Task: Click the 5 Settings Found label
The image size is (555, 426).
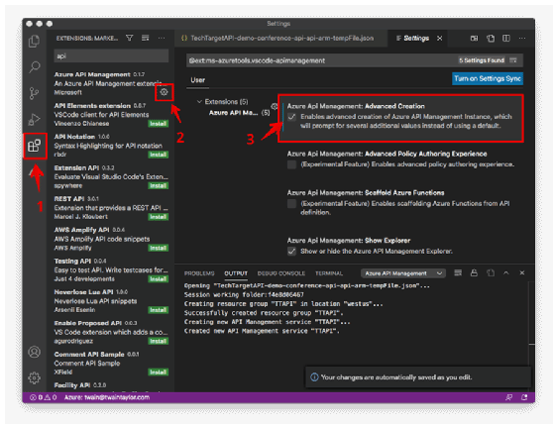Action: point(482,60)
